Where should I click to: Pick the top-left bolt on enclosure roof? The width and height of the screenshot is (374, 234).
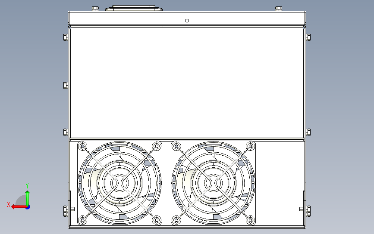coord(95,9)
